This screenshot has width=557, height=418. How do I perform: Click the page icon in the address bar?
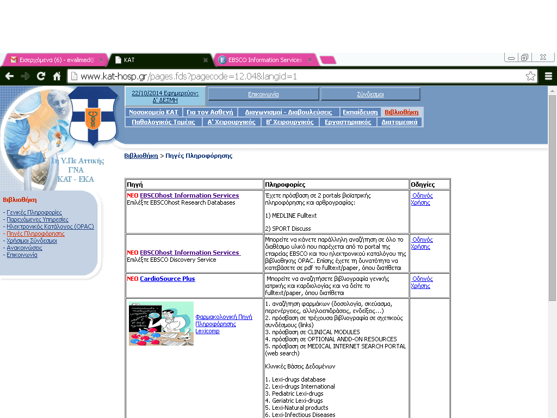(74, 76)
